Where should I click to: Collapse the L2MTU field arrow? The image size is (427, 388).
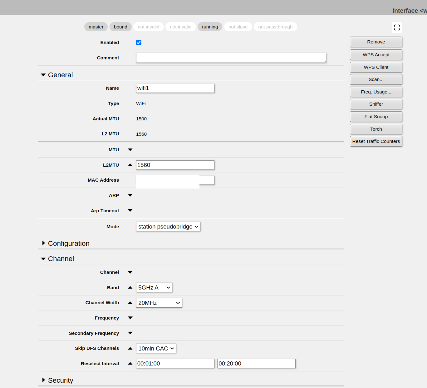click(x=130, y=165)
